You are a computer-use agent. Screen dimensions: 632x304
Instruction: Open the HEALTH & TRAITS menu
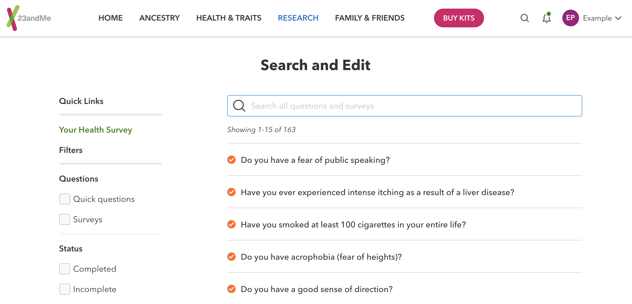click(229, 18)
